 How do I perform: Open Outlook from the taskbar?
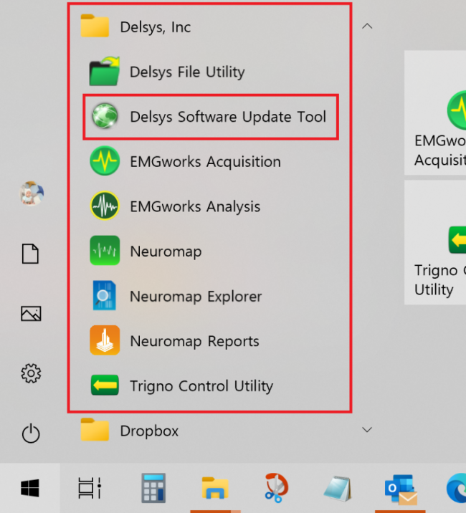(x=401, y=489)
